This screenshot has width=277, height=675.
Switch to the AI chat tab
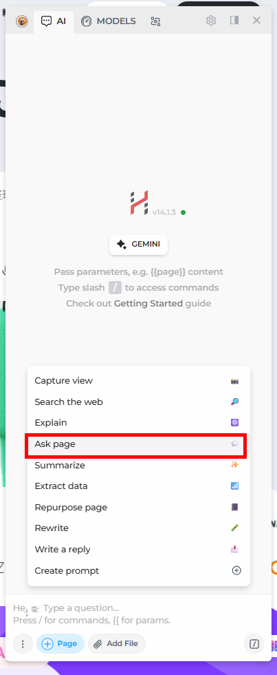point(53,21)
